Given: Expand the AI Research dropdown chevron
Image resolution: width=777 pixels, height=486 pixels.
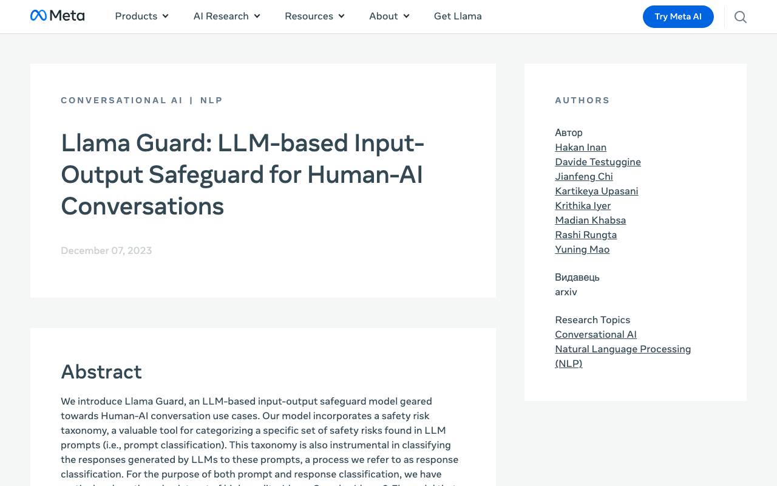Looking at the screenshot, I should [x=257, y=16].
